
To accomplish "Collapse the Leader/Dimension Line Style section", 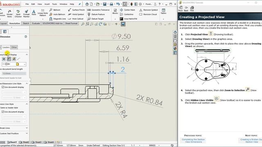I will [x=27, y=83].
